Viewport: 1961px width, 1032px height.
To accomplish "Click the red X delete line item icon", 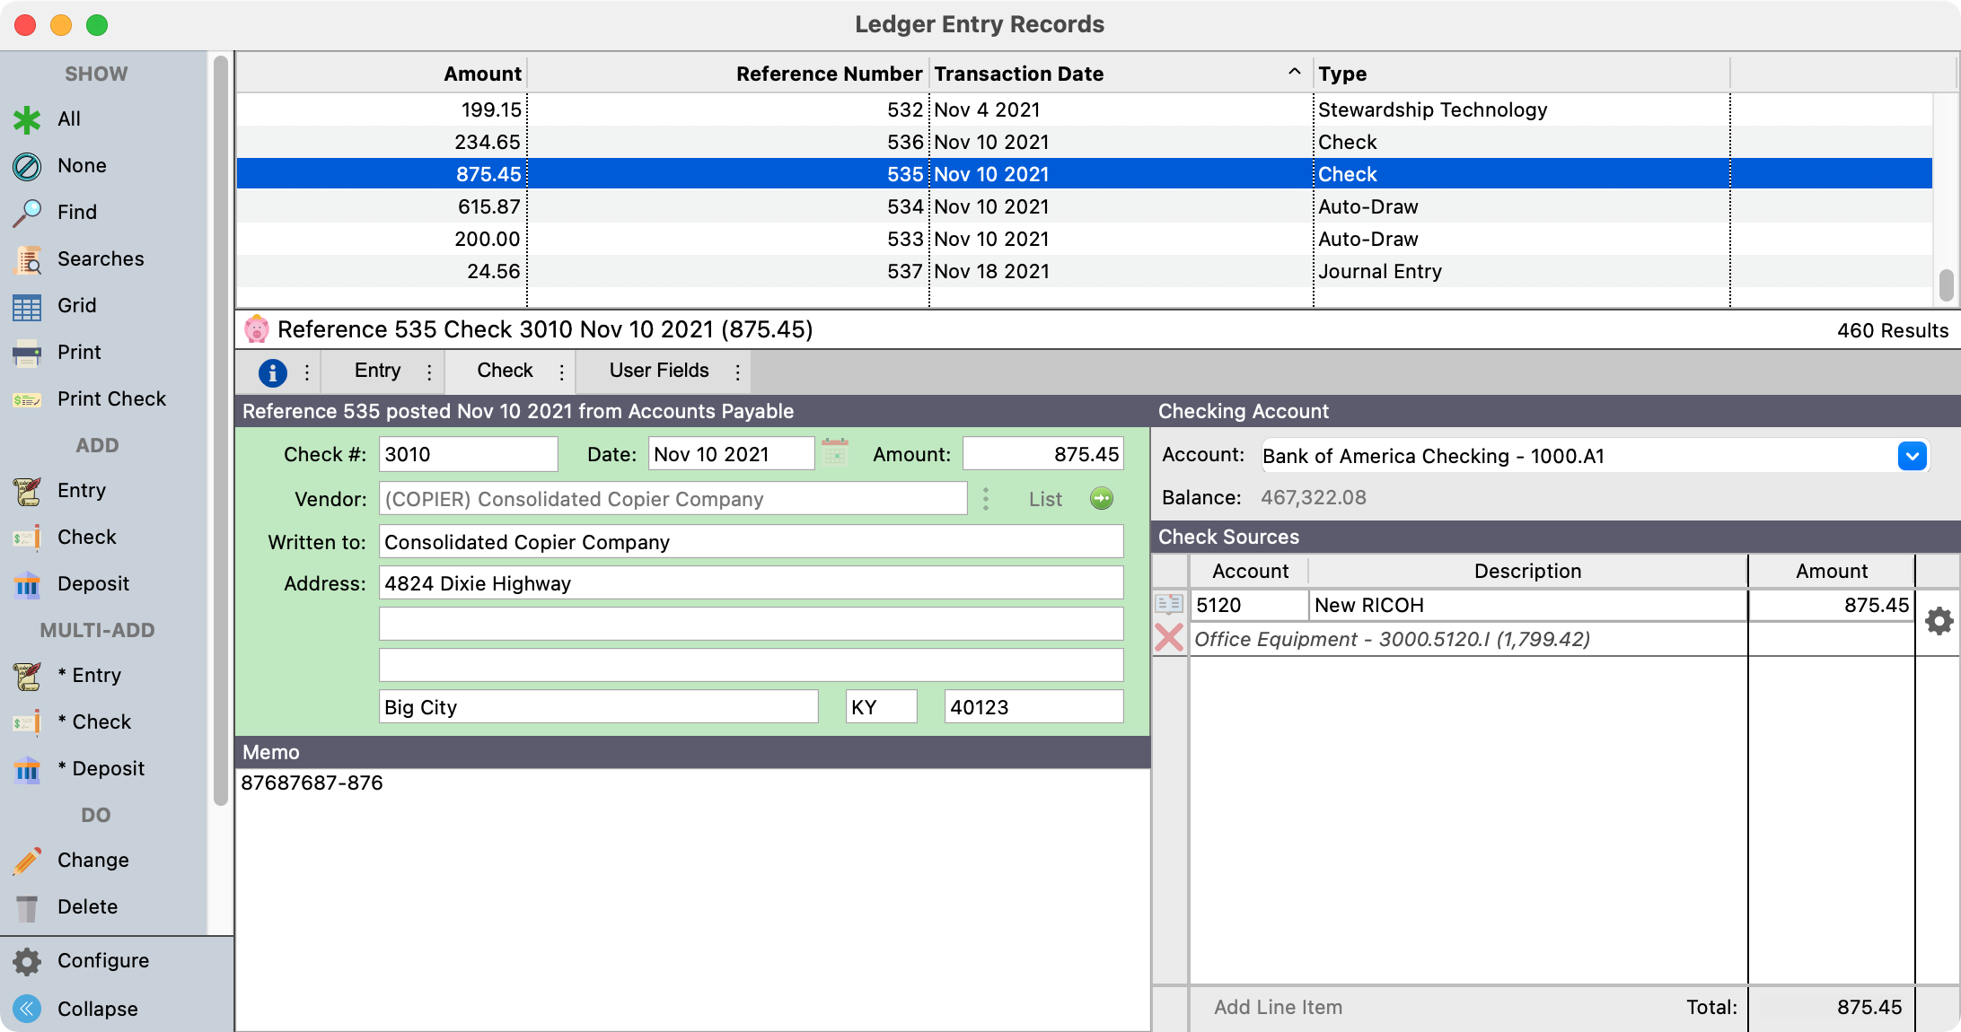I will [x=1169, y=638].
